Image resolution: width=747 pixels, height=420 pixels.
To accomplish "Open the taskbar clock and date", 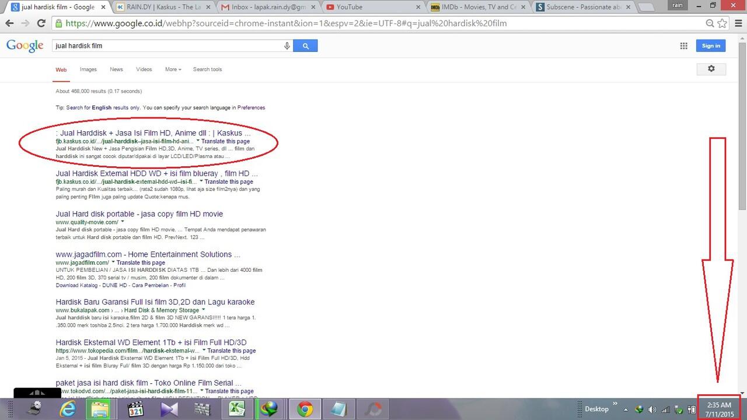I will click(719, 409).
